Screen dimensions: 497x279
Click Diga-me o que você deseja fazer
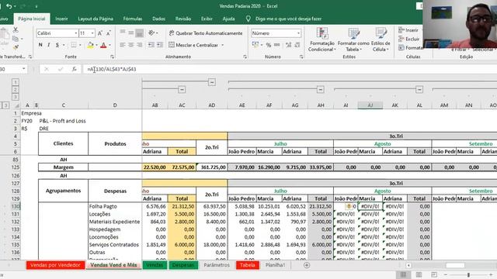288,19
